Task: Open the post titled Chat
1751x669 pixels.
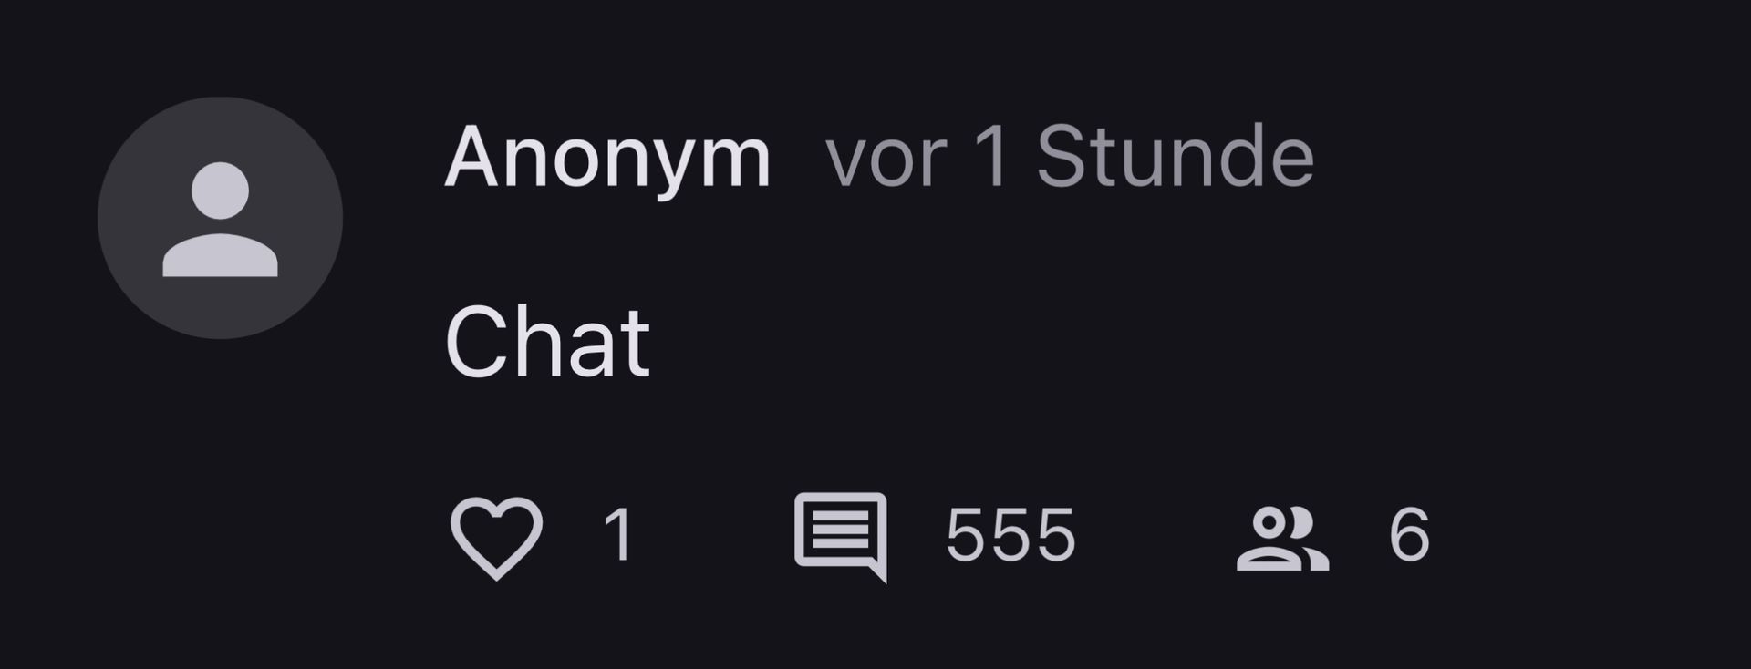Action: [547, 342]
